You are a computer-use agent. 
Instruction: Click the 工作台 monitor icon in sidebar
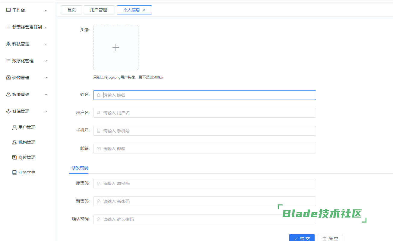[x=8, y=10]
